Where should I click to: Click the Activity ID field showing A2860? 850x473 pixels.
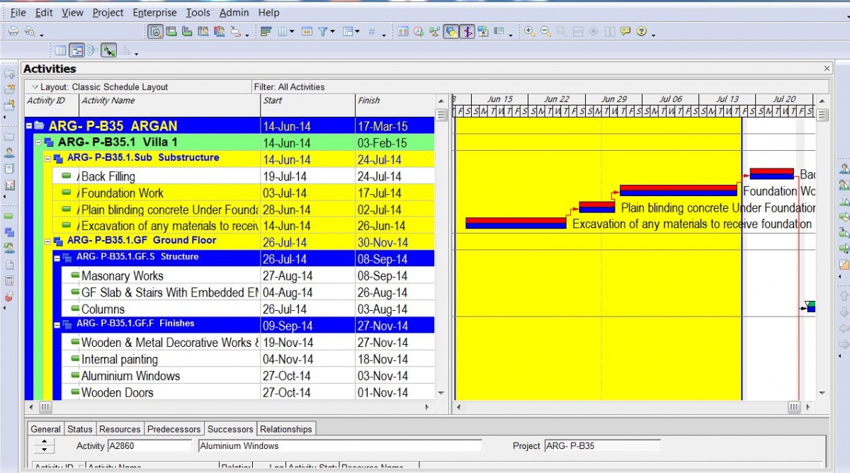149,446
